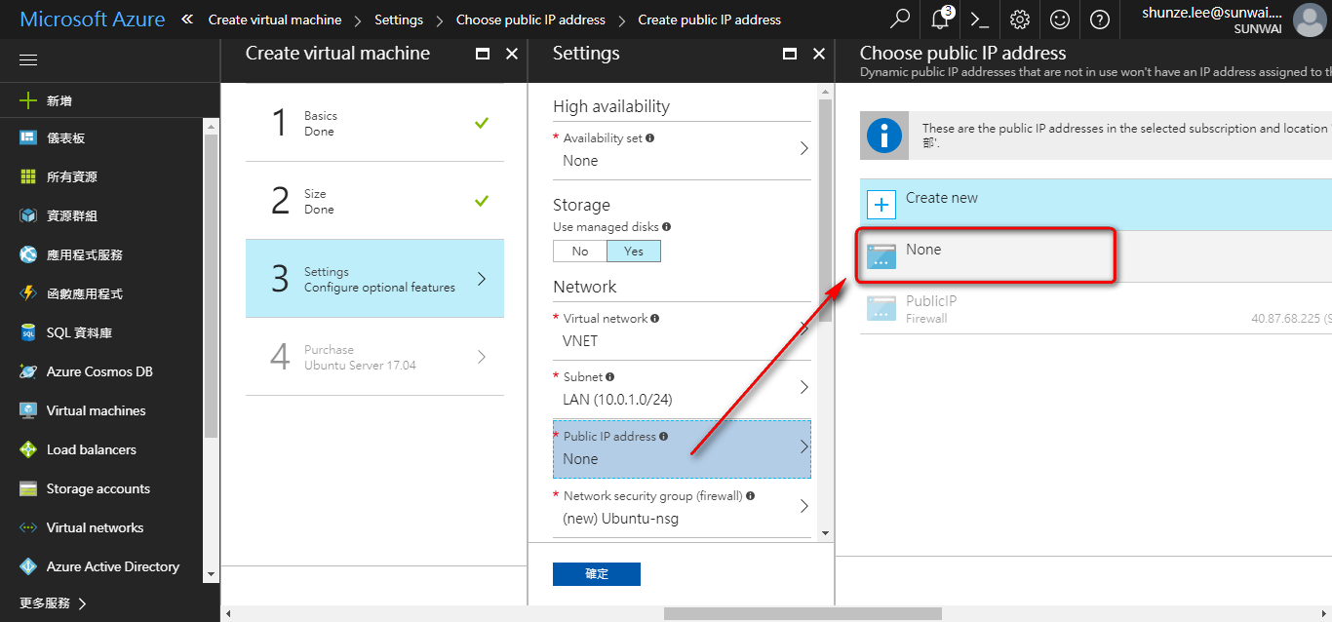Click the bottom horizontal scrollbar thumb
The height and width of the screenshot is (622, 1332).
coord(803,613)
